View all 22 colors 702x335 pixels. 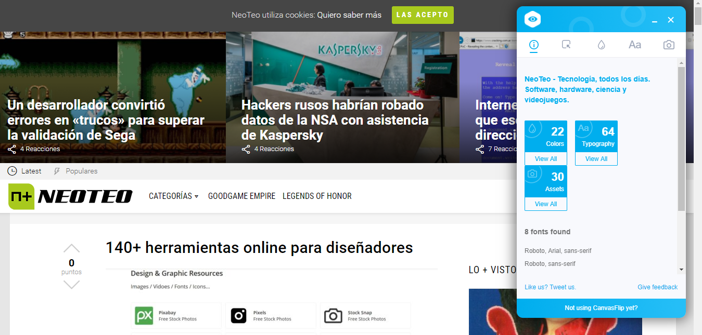[546, 159]
